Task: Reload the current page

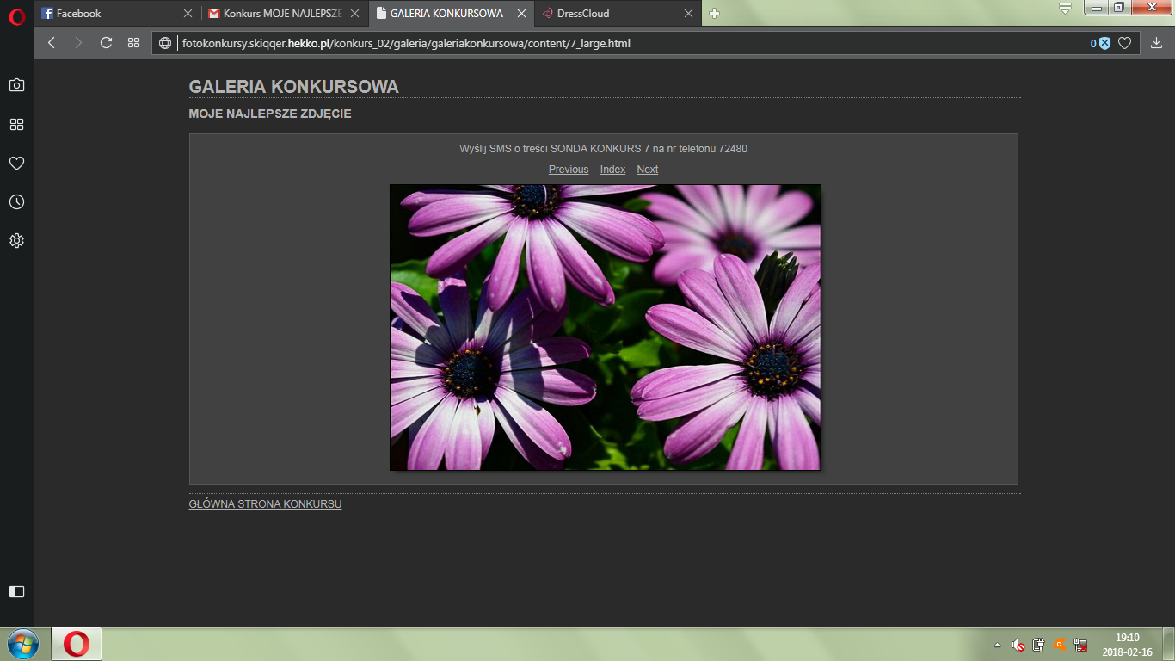Action: click(106, 43)
